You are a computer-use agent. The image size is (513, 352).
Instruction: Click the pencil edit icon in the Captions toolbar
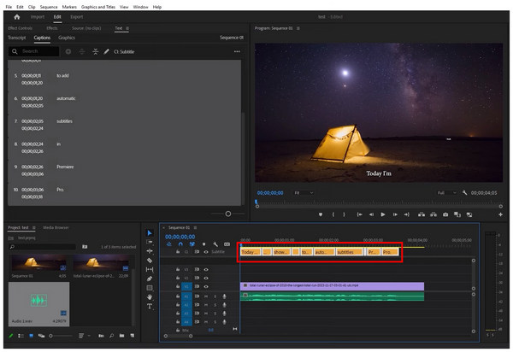tap(106, 51)
